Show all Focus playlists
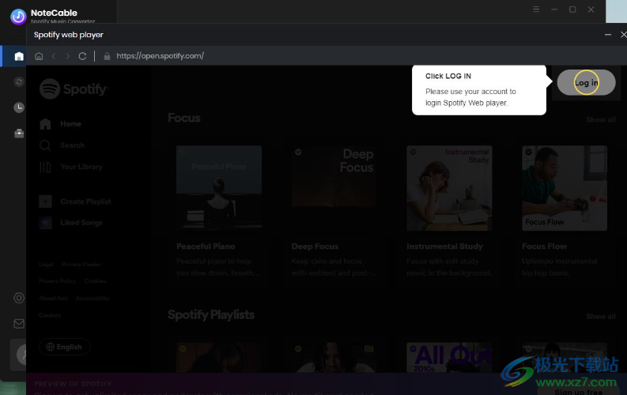The image size is (627, 395). (x=600, y=119)
